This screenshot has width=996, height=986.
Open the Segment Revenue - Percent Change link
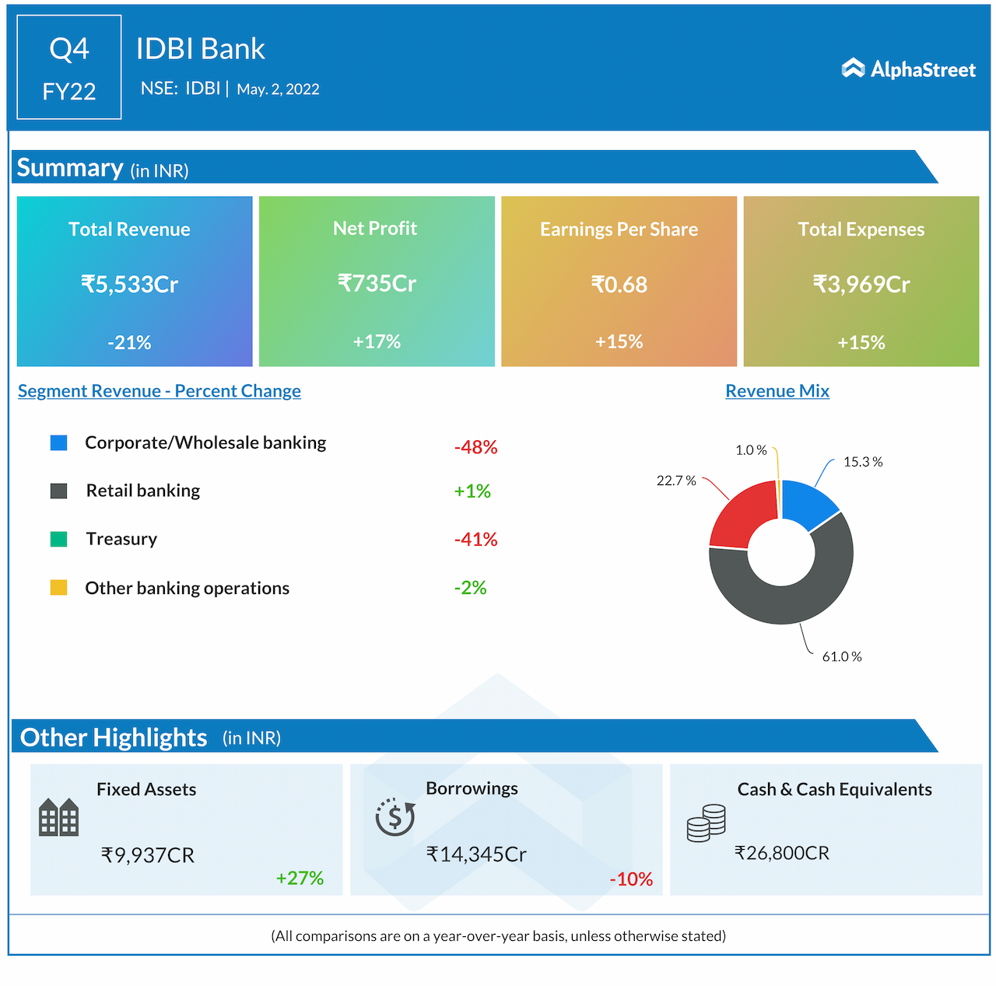pyautogui.click(x=160, y=391)
